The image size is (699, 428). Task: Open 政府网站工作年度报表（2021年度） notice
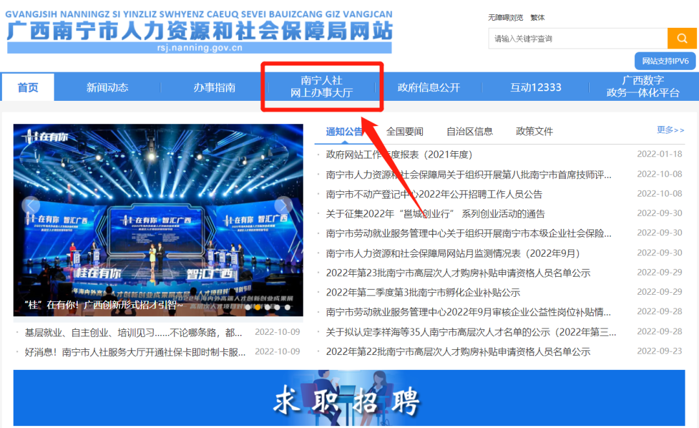[399, 155]
